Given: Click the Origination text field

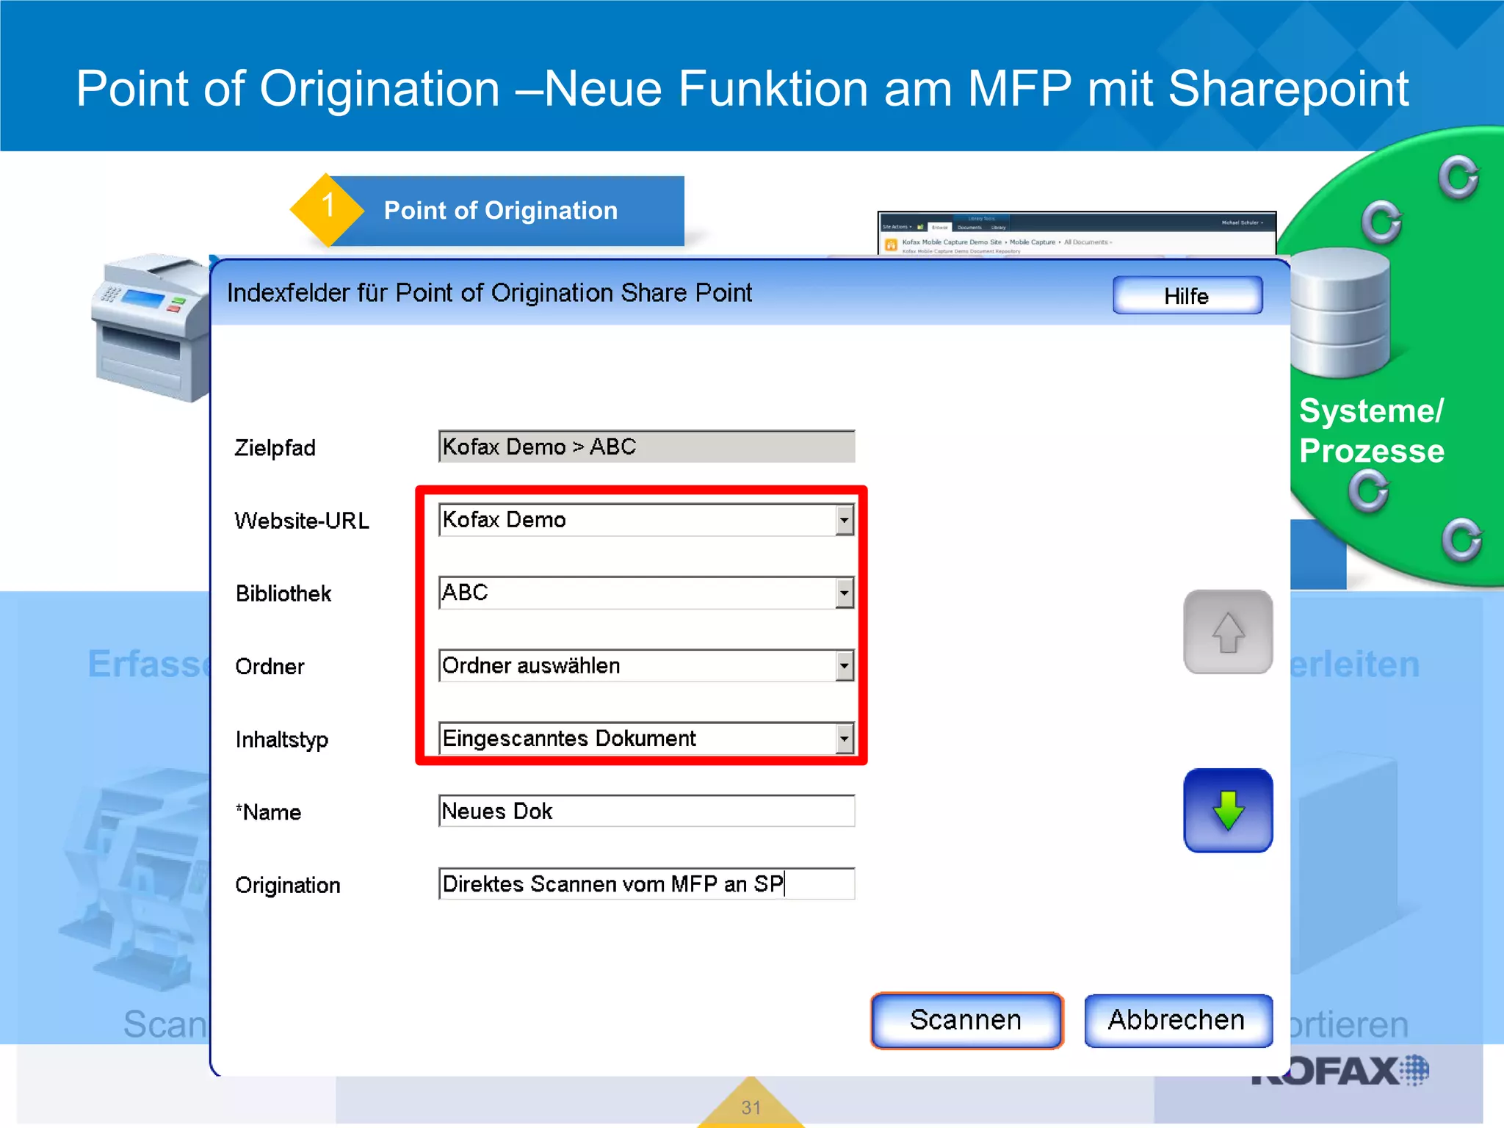Looking at the screenshot, I should 647,883.
